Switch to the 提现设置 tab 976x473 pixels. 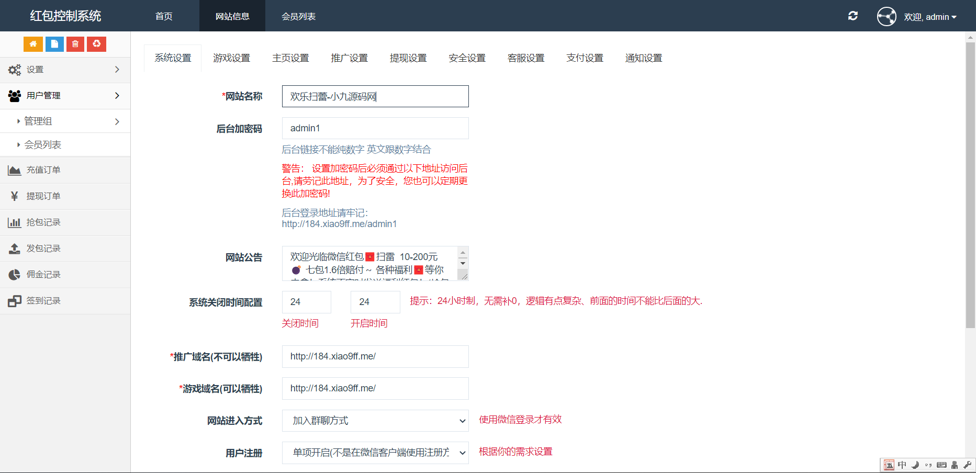point(408,58)
